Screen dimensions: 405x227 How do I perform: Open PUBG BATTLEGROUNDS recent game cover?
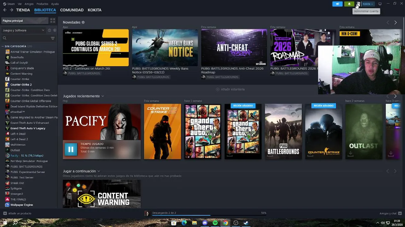(x=283, y=131)
